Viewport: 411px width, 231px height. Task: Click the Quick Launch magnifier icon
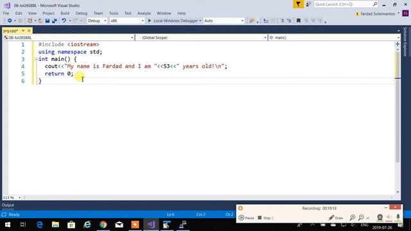(x=375, y=4)
